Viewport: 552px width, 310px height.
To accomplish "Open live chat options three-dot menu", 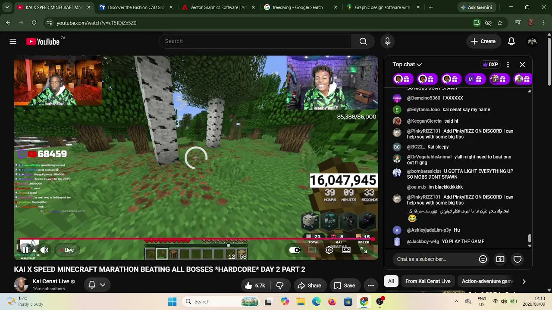I will [x=508, y=65].
